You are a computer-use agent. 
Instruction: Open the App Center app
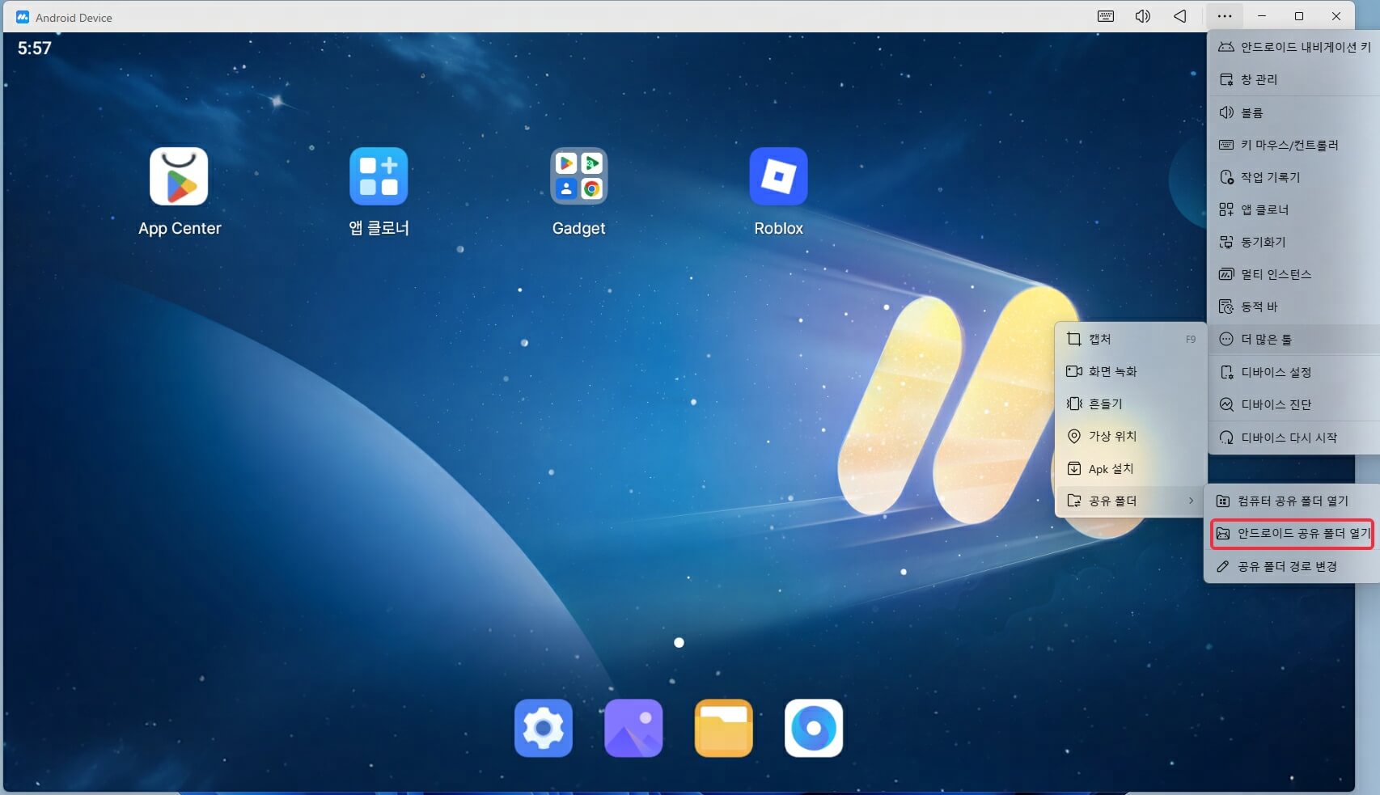click(x=179, y=176)
